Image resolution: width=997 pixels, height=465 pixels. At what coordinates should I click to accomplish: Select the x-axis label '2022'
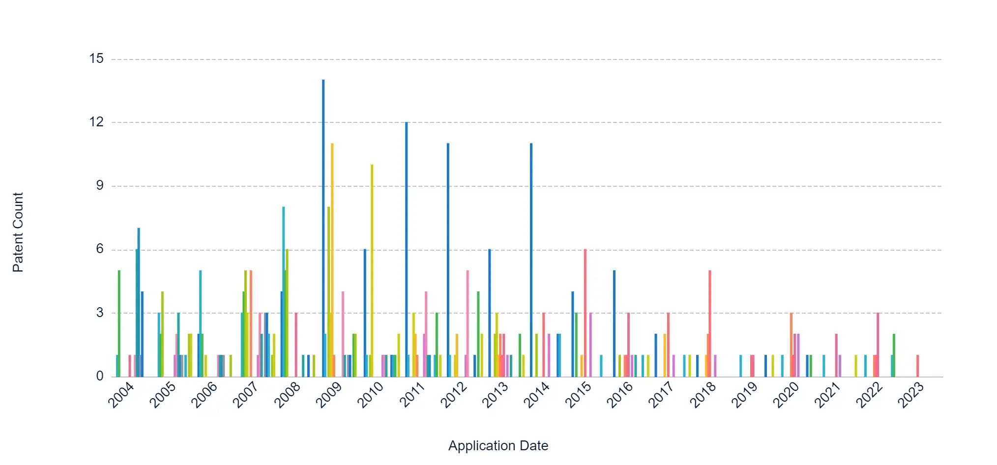click(x=869, y=395)
